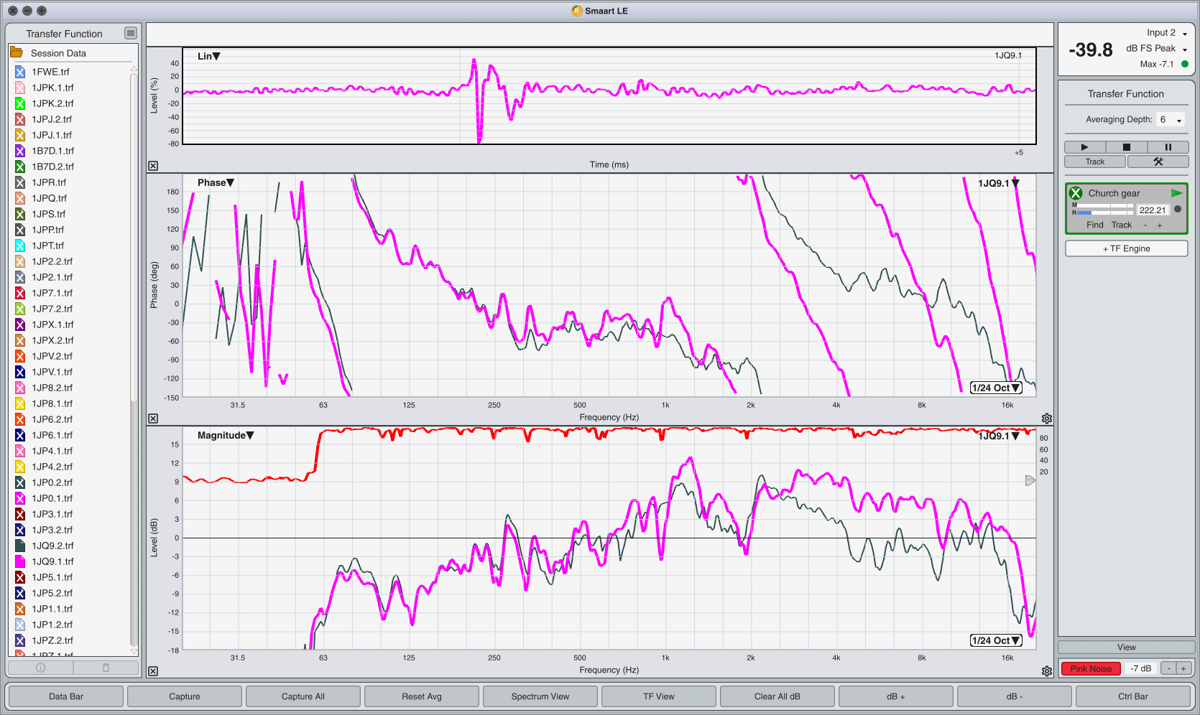Click the Reset Avg button
This screenshot has width=1200, height=715.
(422, 696)
